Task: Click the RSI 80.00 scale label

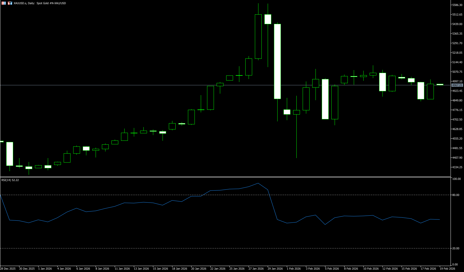Action: pyautogui.click(x=456, y=195)
